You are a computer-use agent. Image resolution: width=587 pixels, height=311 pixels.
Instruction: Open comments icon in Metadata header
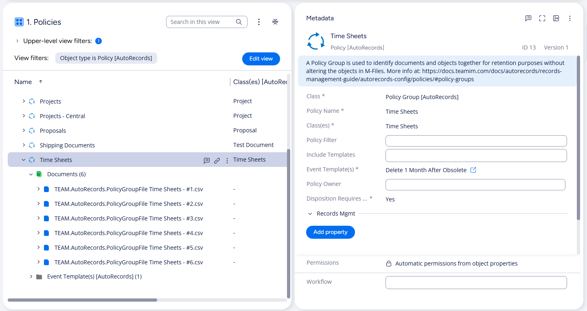[x=528, y=18]
